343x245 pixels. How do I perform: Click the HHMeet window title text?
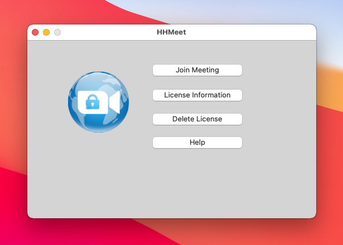tap(171, 32)
